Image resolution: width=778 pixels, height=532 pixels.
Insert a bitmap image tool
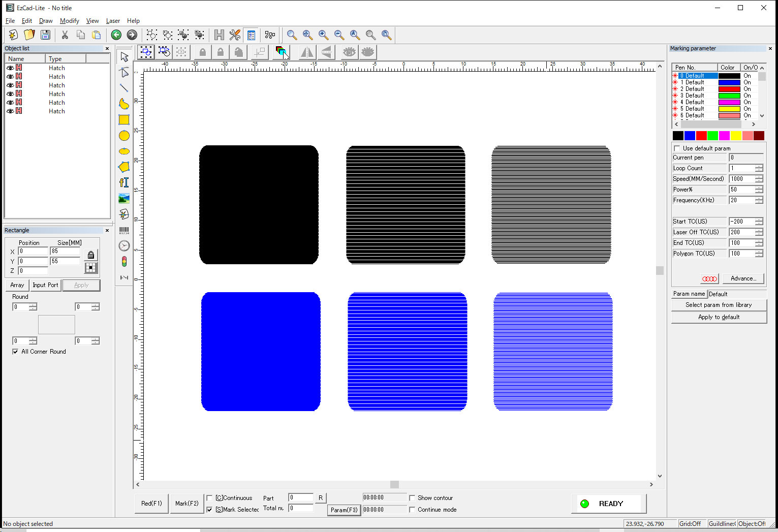coord(124,198)
